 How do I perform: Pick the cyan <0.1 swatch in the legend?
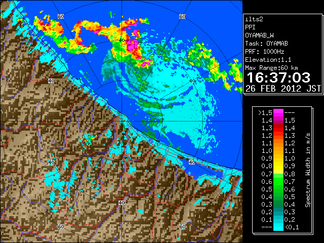278,227
